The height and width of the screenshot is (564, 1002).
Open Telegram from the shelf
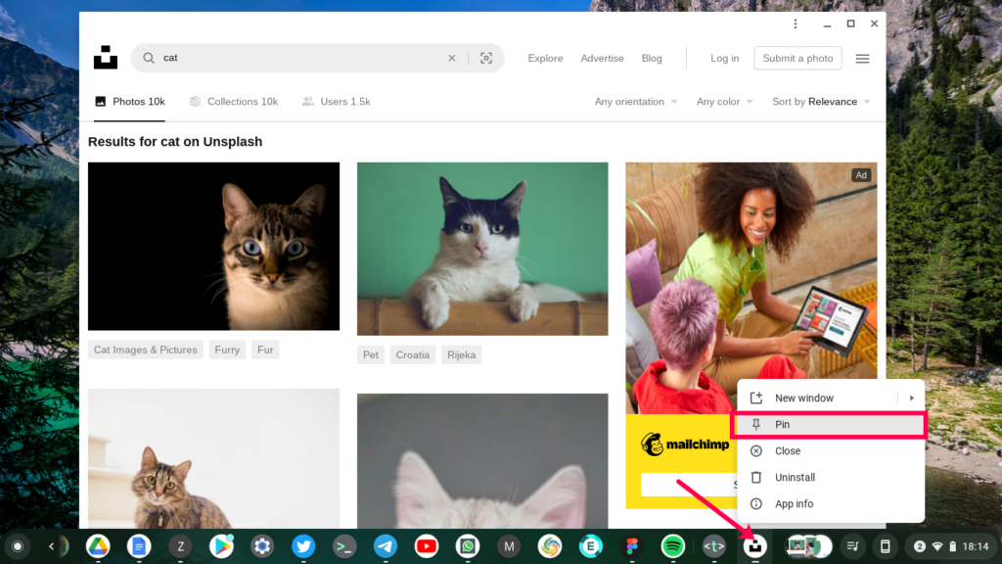pos(386,546)
